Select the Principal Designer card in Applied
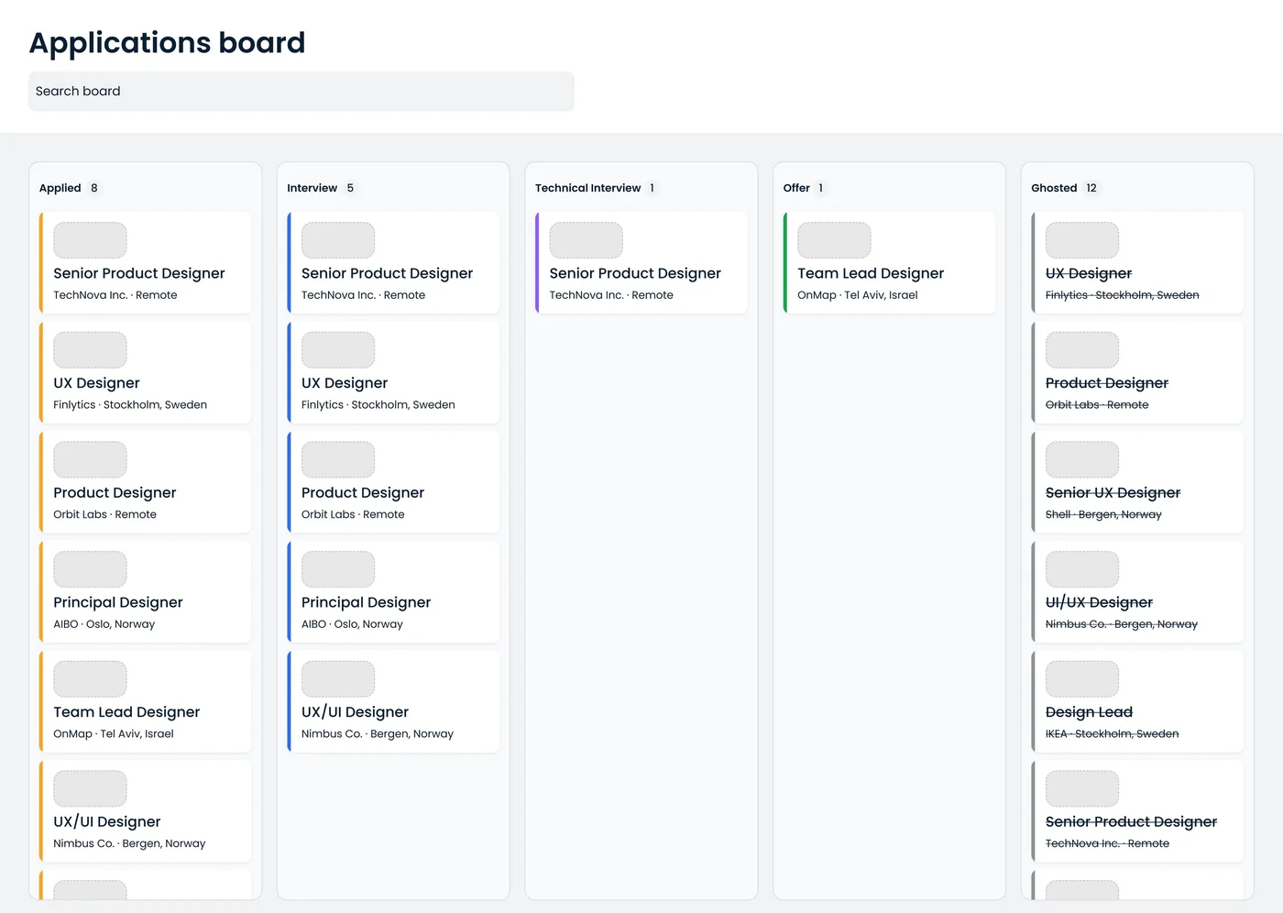The width and height of the screenshot is (1283, 913). (x=145, y=592)
